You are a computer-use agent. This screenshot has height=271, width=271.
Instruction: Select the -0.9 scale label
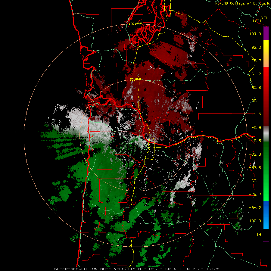[256, 128]
